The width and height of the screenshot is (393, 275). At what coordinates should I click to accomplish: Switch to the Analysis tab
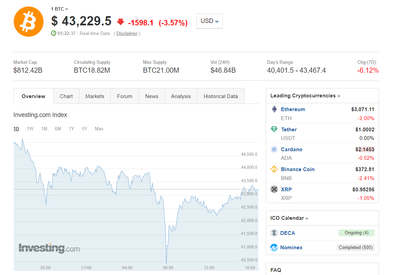tap(181, 96)
